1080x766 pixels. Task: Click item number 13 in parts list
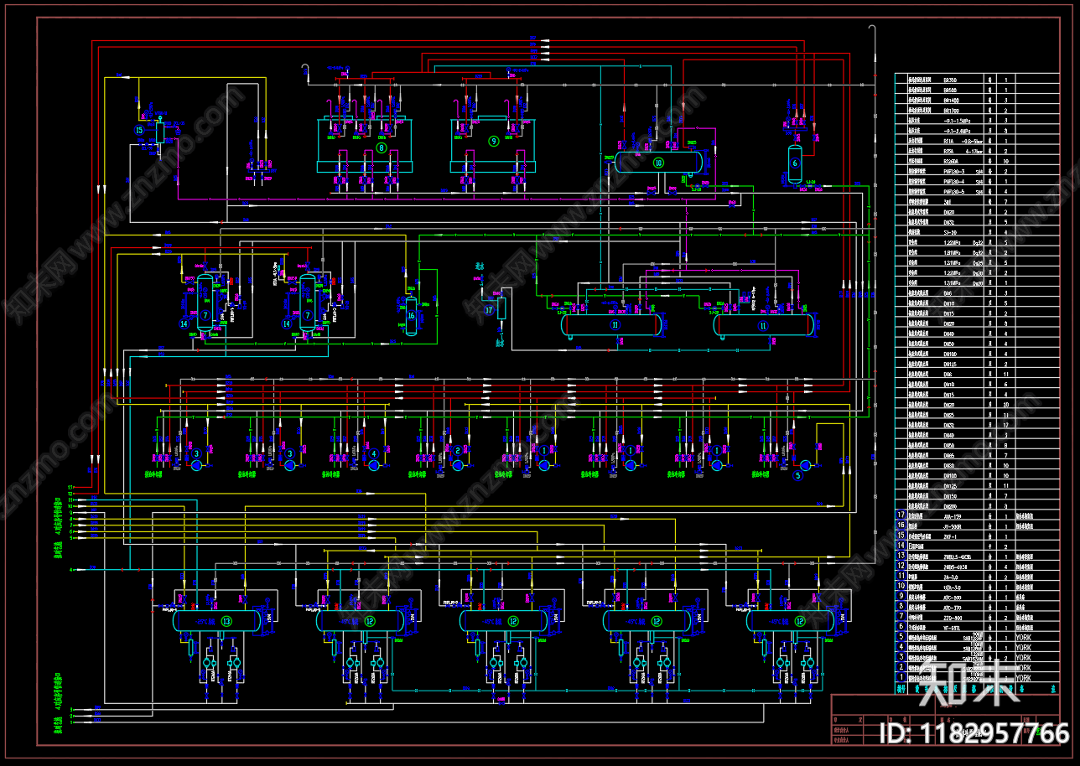(901, 556)
